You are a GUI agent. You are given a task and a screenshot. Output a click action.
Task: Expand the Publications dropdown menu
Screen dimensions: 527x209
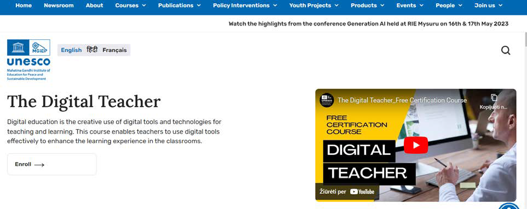click(179, 5)
